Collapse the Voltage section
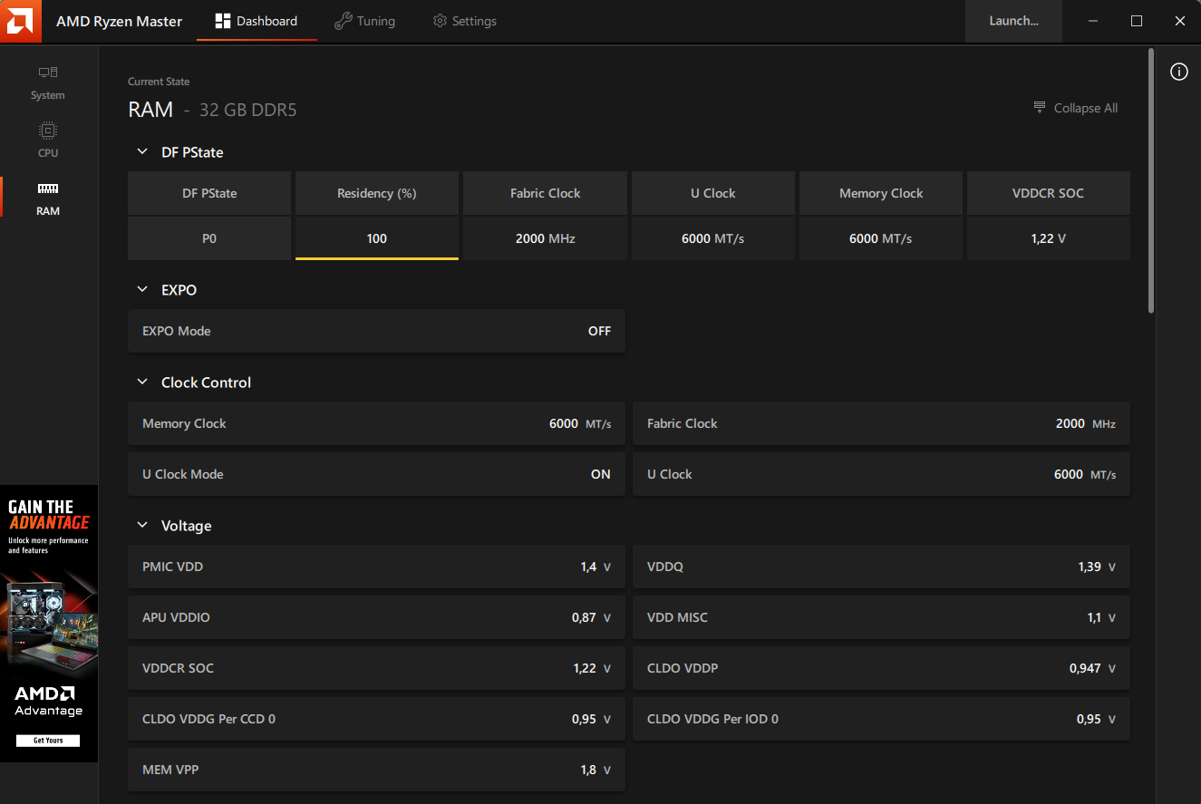This screenshot has height=804, width=1201. 142,526
